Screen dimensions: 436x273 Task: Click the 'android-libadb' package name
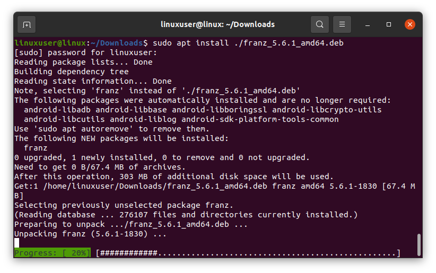(57, 110)
